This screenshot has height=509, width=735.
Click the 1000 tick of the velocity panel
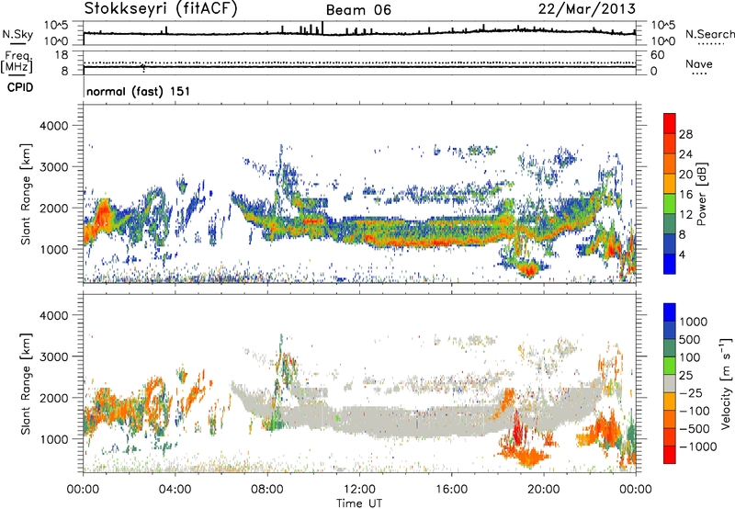coord(53,439)
